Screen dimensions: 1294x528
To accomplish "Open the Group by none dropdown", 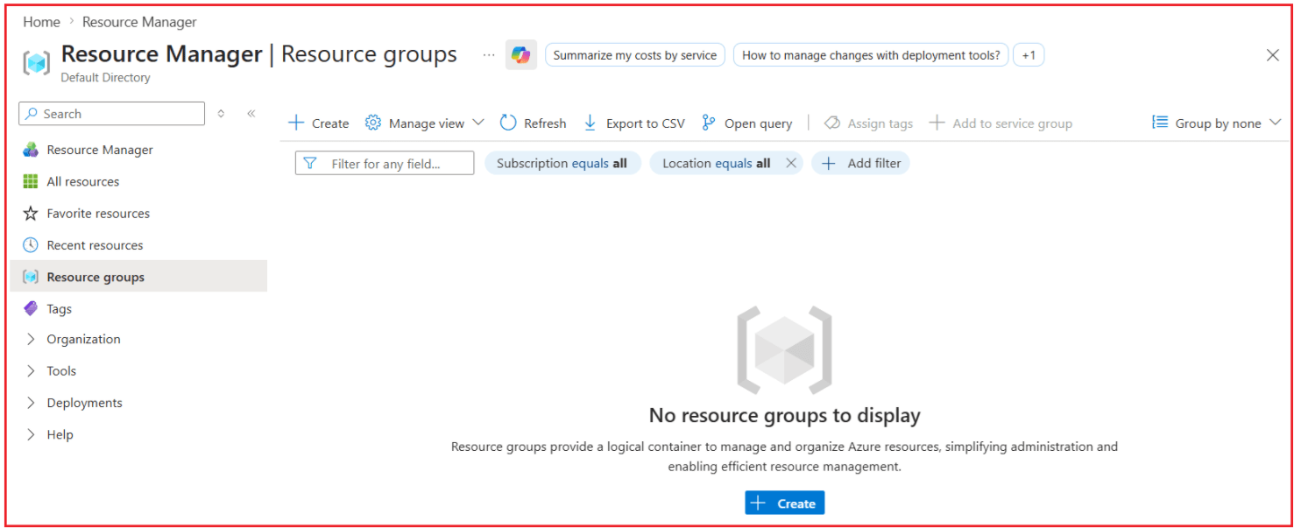I will tap(1216, 123).
